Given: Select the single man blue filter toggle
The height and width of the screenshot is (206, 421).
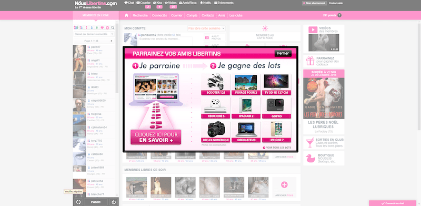Looking at the screenshot, I should tap(92, 28).
